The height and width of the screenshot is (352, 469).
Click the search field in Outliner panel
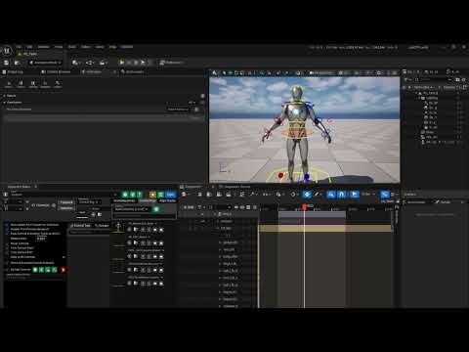[432, 79]
